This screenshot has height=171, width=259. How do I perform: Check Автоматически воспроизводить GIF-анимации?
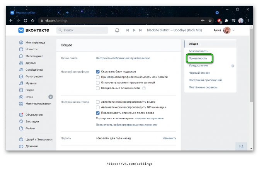click(x=98, y=107)
